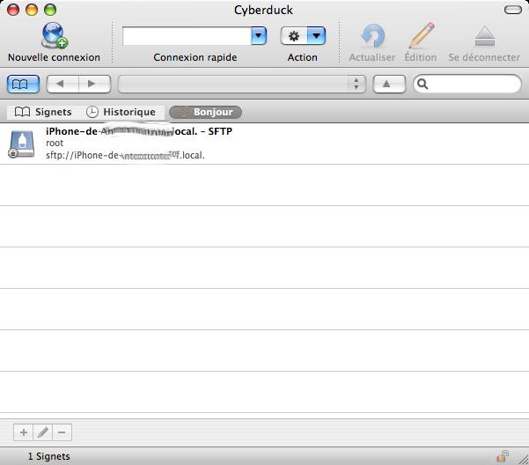The image size is (529, 465).
Task: Open the Action menu dropdown arrow
Action: click(317, 36)
